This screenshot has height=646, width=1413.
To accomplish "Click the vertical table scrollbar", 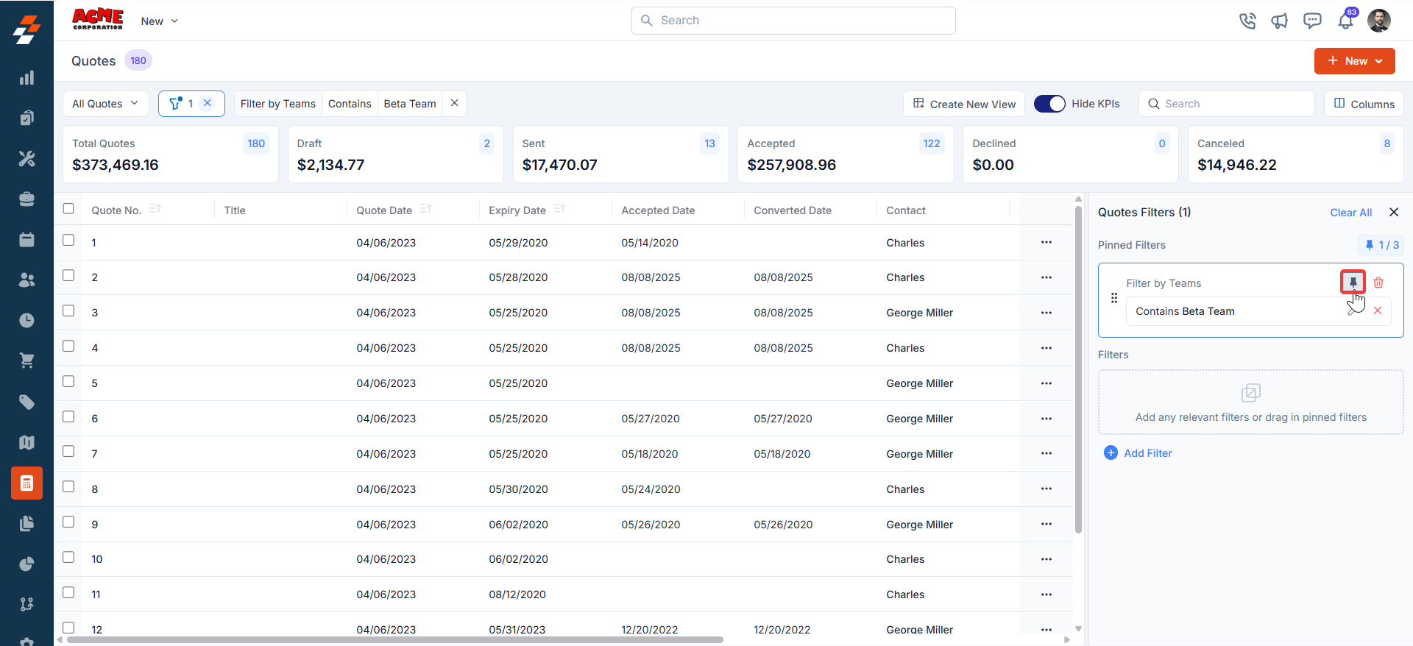I will [x=1078, y=368].
